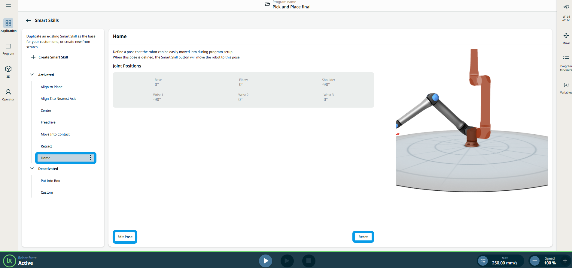The width and height of the screenshot is (572, 268).
Task: Select the Freedrive smart skill
Action: click(48, 122)
